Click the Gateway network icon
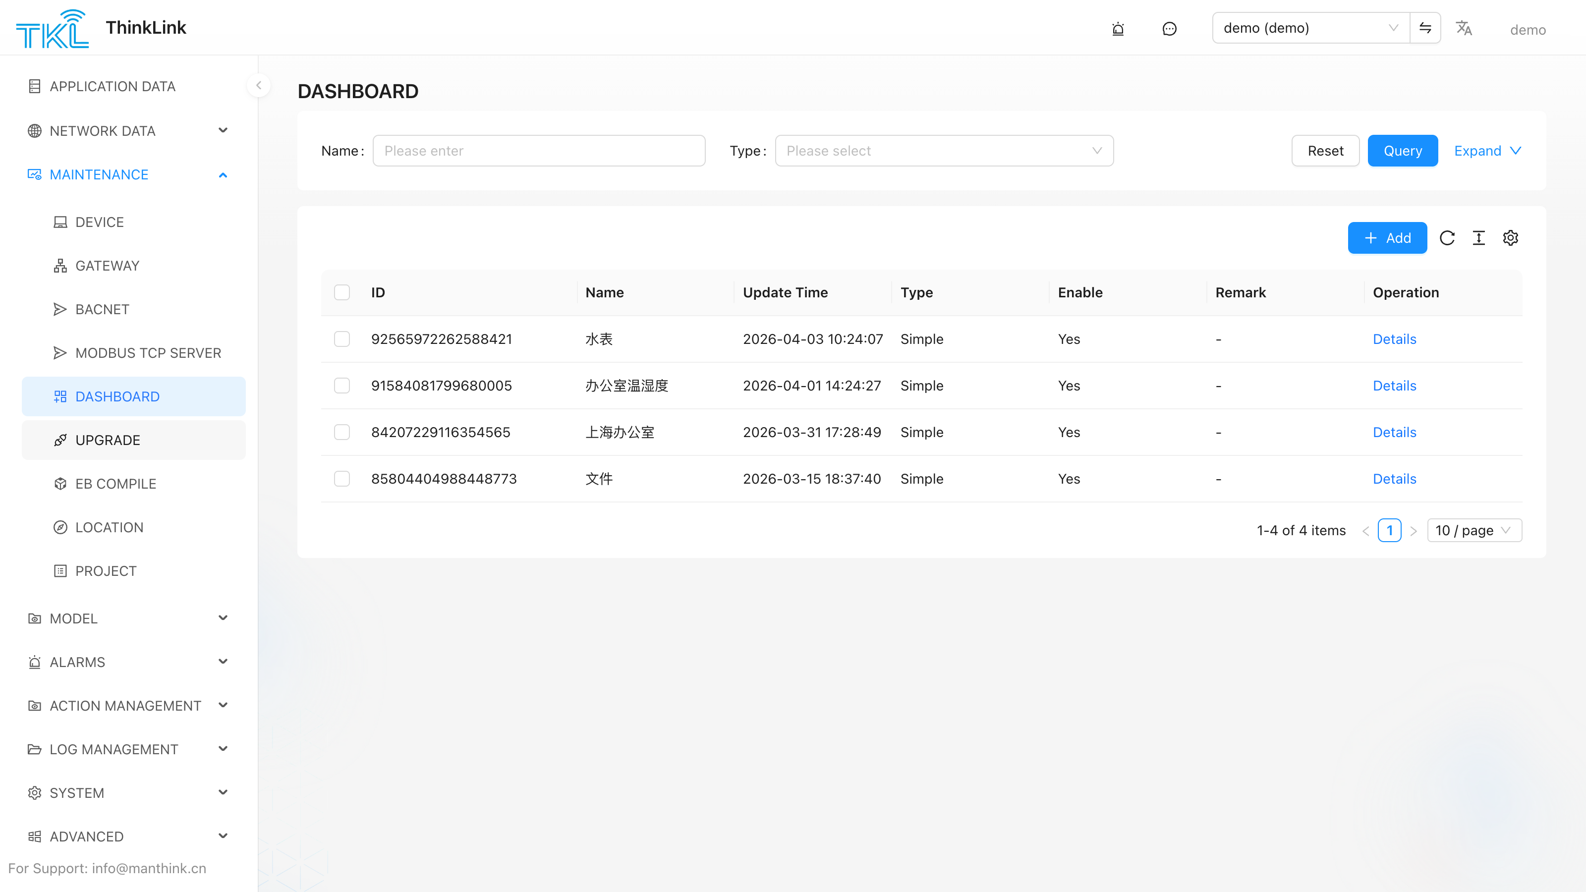 (x=59, y=266)
